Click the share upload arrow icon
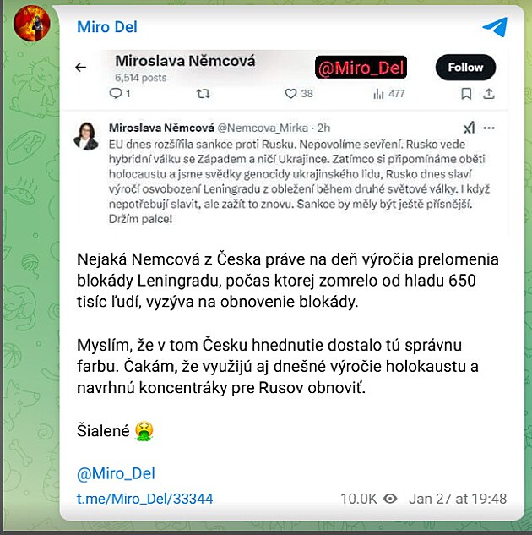 (489, 94)
